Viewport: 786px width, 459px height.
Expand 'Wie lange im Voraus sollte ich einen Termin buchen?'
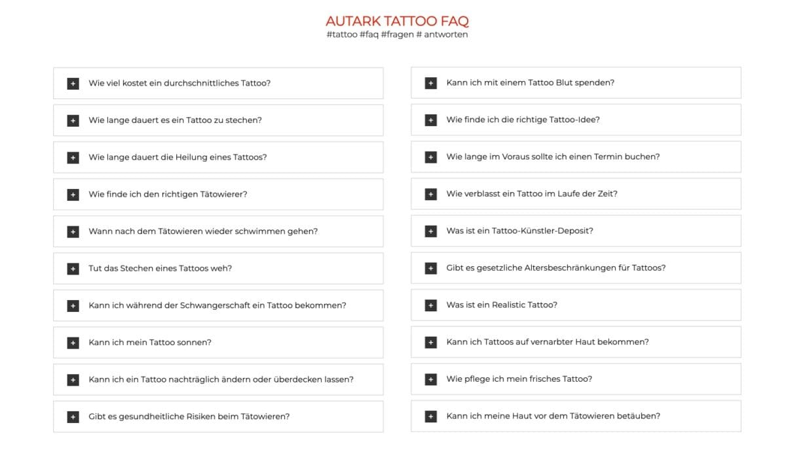[x=576, y=157]
